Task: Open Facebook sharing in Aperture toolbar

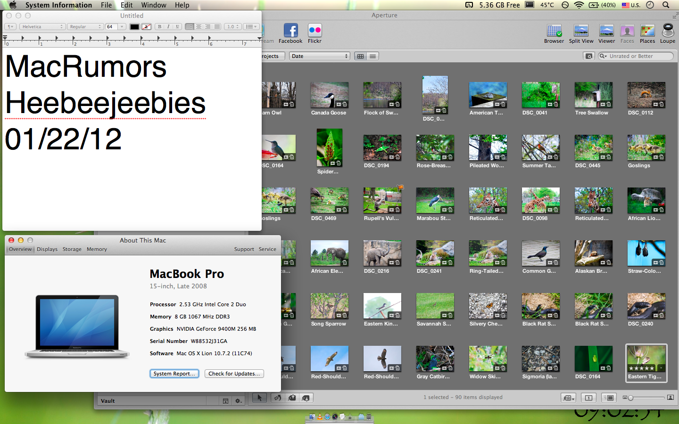Action: coord(290,33)
